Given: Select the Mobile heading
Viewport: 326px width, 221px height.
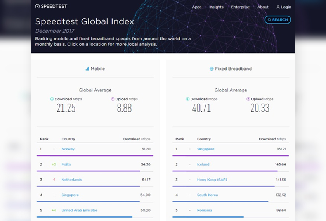Looking at the screenshot, I should click(98, 69).
